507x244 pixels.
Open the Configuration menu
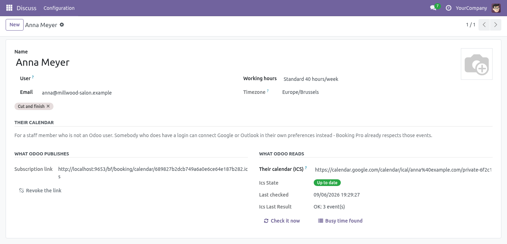59,8
